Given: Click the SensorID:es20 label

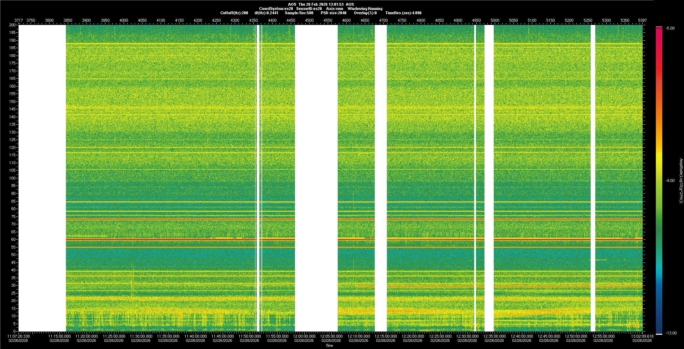Looking at the screenshot, I should [x=309, y=9].
